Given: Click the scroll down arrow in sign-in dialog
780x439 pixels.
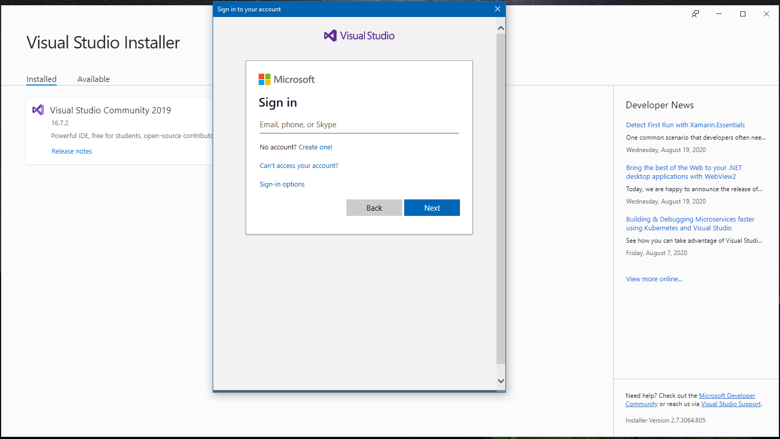Looking at the screenshot, I should point(501,381).
